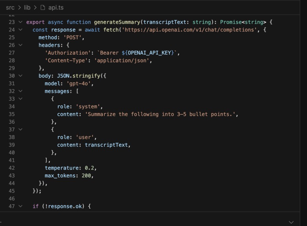The height and width of the screenshot is (226, 307).
Task: Click the async keyword on line 23
Action: (56, 22)
